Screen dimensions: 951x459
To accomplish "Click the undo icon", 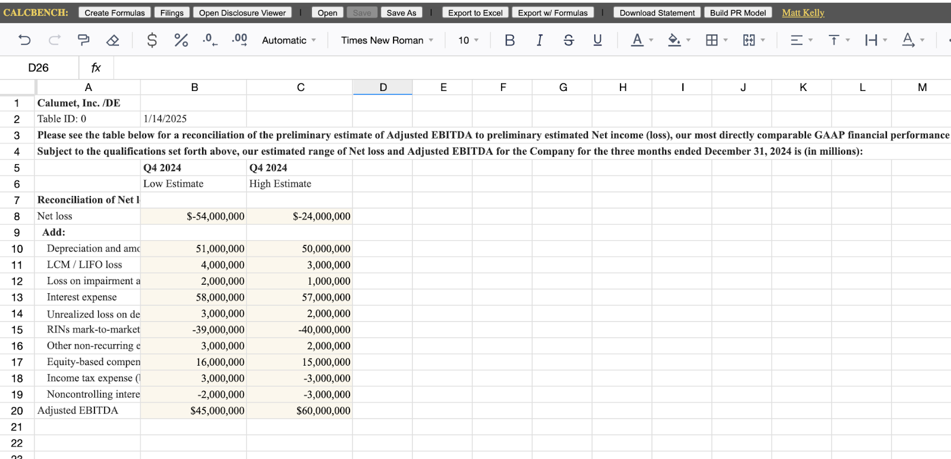I will (24, 40).
